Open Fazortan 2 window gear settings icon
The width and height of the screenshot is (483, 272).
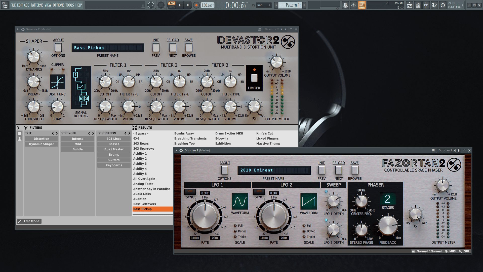181,150
